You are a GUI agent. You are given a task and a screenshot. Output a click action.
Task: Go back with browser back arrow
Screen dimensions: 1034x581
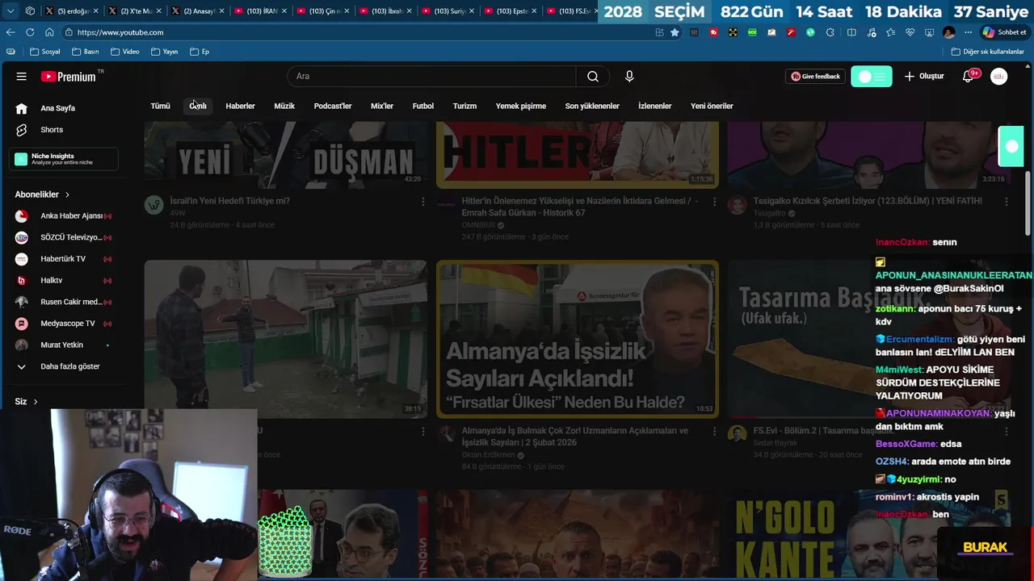coord(11,32)
